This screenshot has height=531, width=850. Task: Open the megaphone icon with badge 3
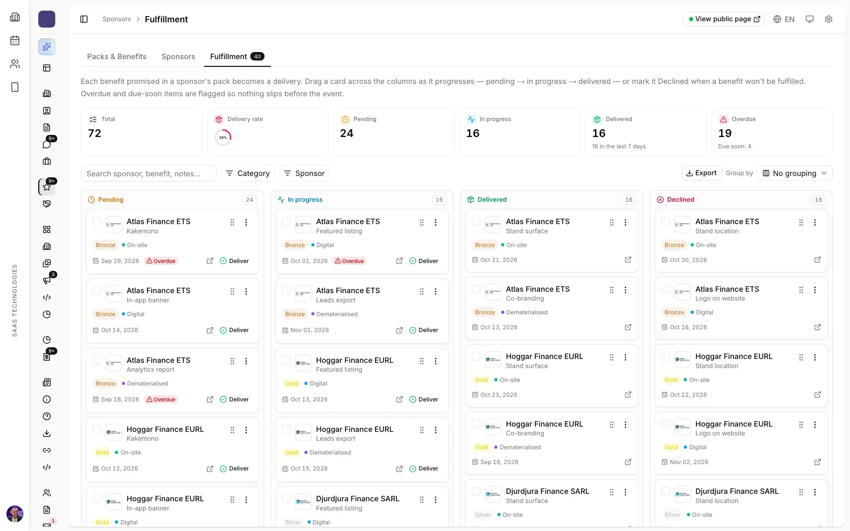47,280
